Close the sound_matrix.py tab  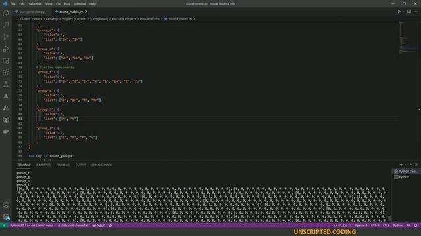[86, 12]
